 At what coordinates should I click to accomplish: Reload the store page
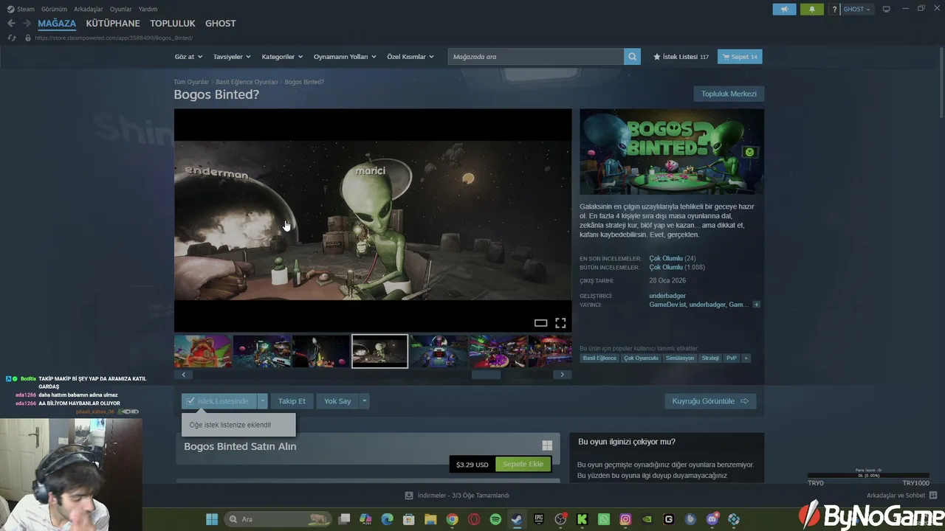click(x=12, y=38)
